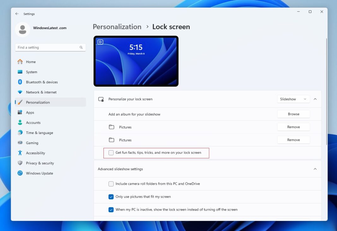The width and height of the screenshot is (337, 231).
Task: Remove the first Pictures album
Action: (x=293, y=127)
